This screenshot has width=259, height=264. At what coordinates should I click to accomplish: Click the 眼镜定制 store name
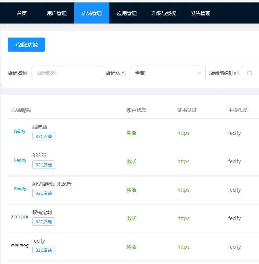point(42,212)
